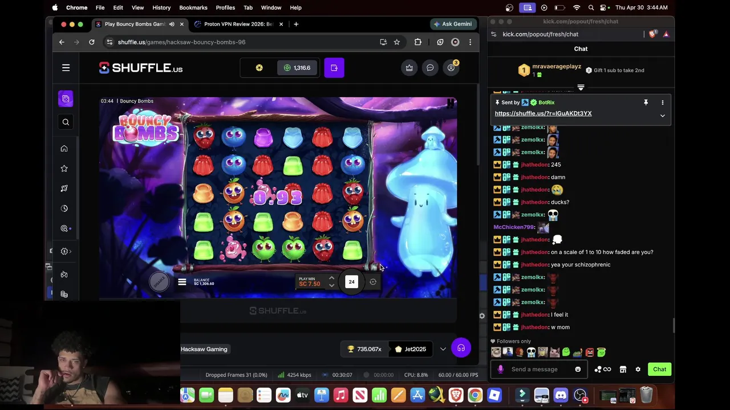Open the Profiles menu

coord(225,7)
